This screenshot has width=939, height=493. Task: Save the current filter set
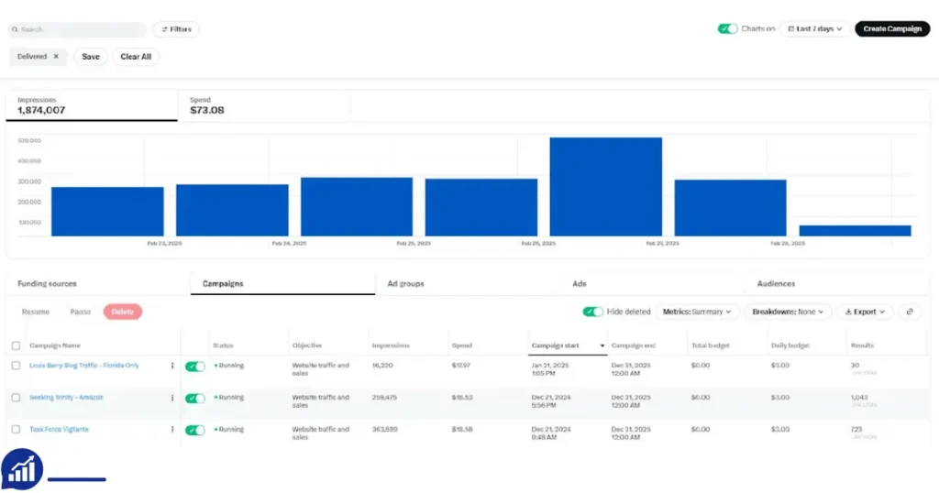pos(91,57)
